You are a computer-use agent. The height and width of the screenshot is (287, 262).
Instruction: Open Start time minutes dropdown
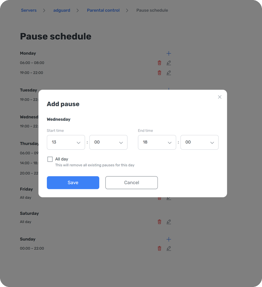(x=108, y=142)
